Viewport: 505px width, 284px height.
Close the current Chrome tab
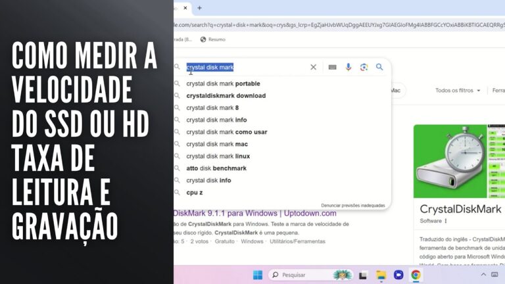185,8
